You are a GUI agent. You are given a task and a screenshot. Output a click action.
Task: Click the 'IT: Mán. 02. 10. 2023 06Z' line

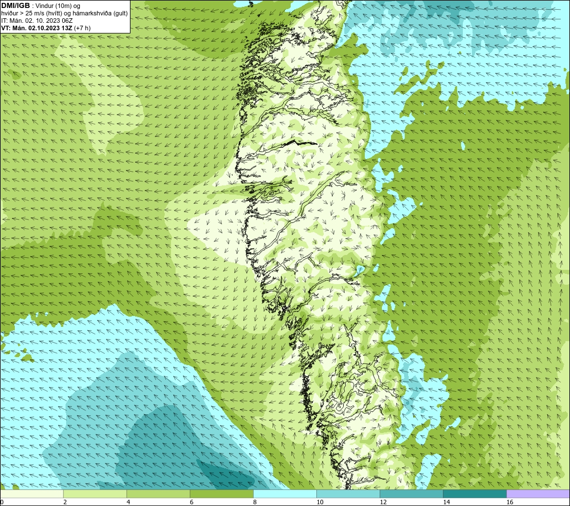pos(36,21)
